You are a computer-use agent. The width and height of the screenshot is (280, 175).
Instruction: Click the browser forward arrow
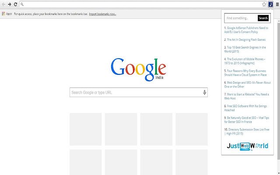pyautogui.click(x=10, y=4)
